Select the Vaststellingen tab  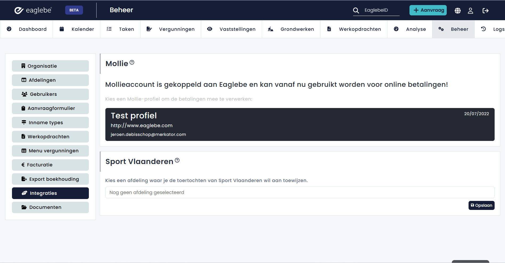(231, 29)
